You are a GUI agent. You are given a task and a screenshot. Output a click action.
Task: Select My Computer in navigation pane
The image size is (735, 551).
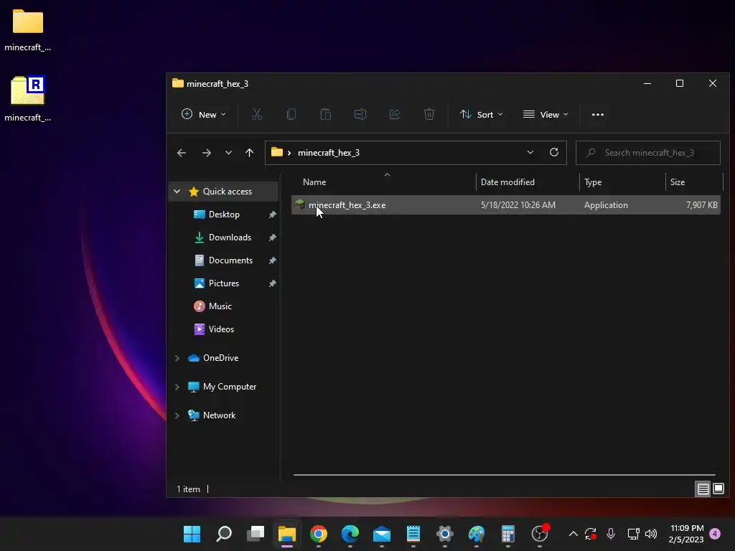tap(229, 387)
